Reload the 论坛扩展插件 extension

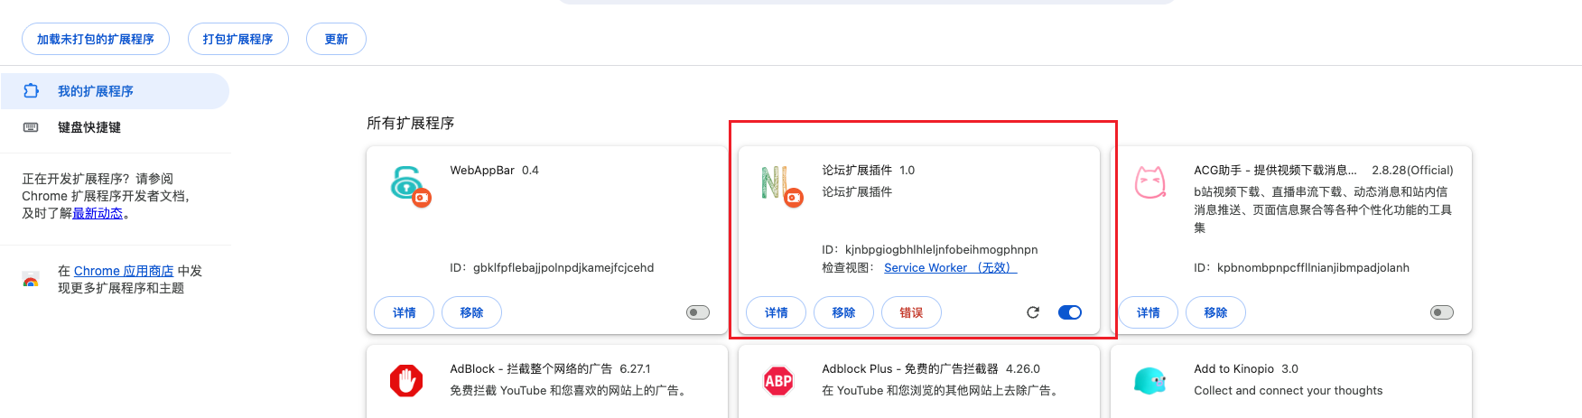[1033, 312]
